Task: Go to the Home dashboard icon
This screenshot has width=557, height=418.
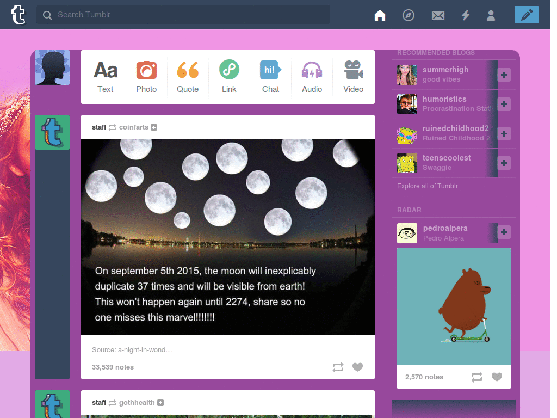Action: 380,15
